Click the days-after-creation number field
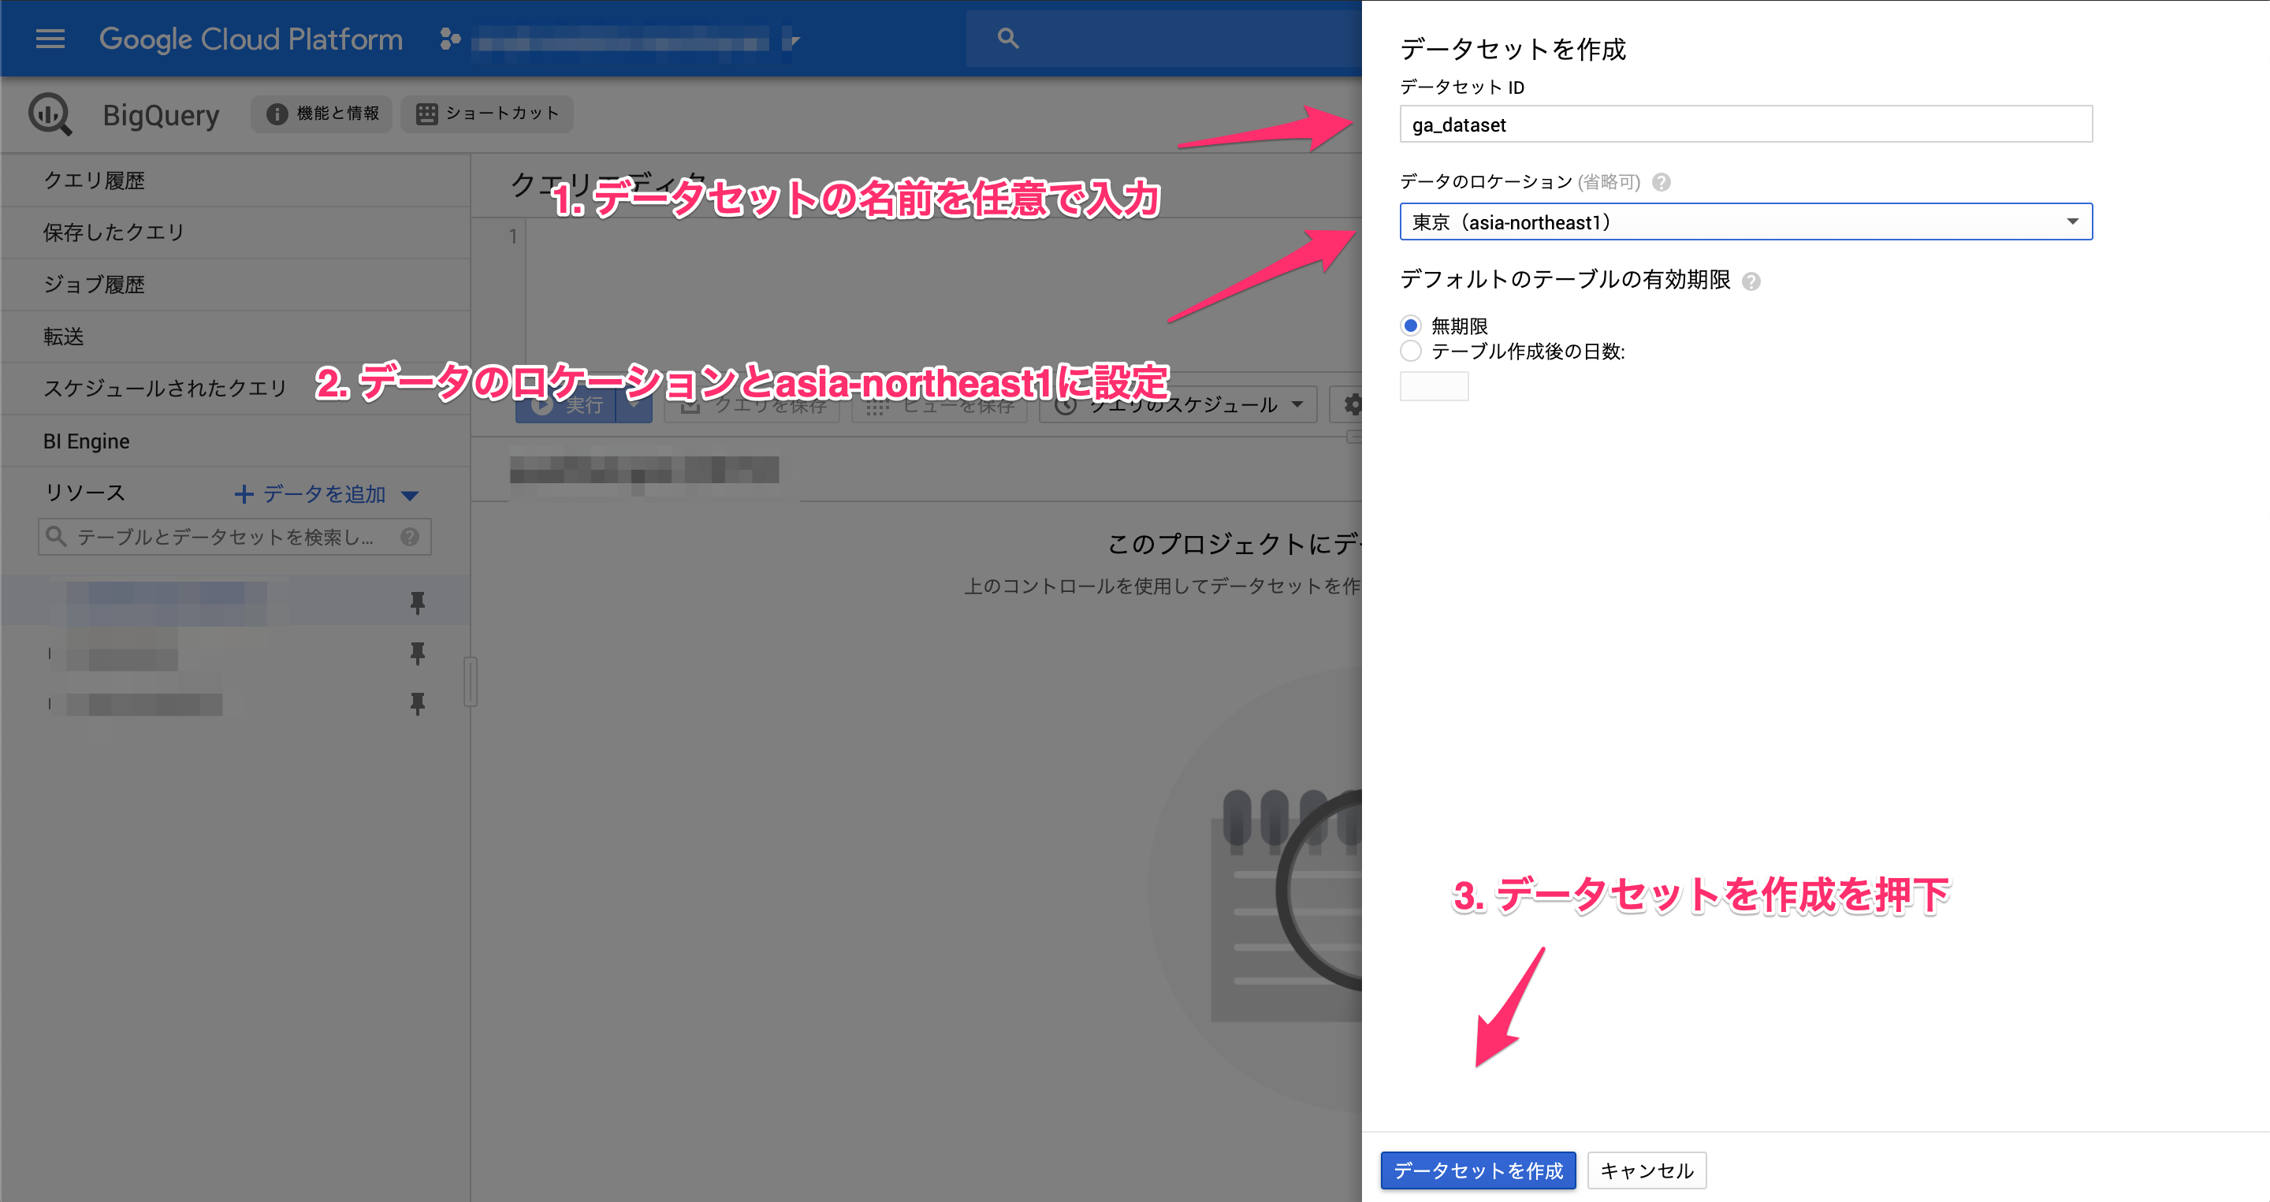2270x1202 pixels. (x=1435, y=386)
